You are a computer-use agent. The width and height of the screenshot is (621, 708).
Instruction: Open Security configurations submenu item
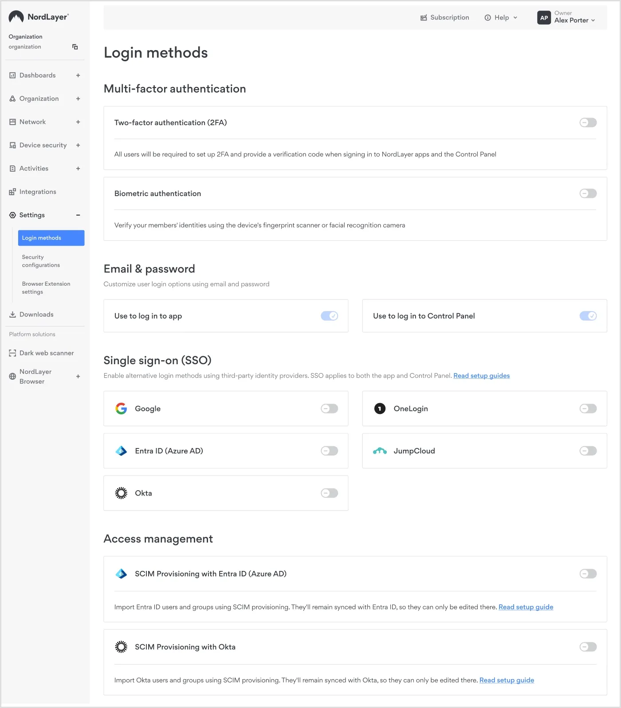41,261
